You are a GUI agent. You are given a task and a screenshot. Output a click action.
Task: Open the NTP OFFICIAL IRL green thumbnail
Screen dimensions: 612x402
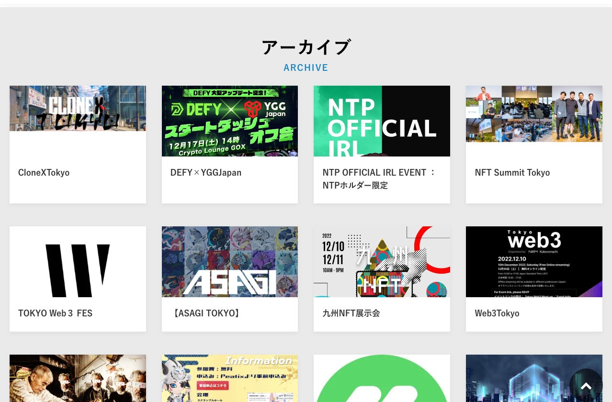coord(382,121)
